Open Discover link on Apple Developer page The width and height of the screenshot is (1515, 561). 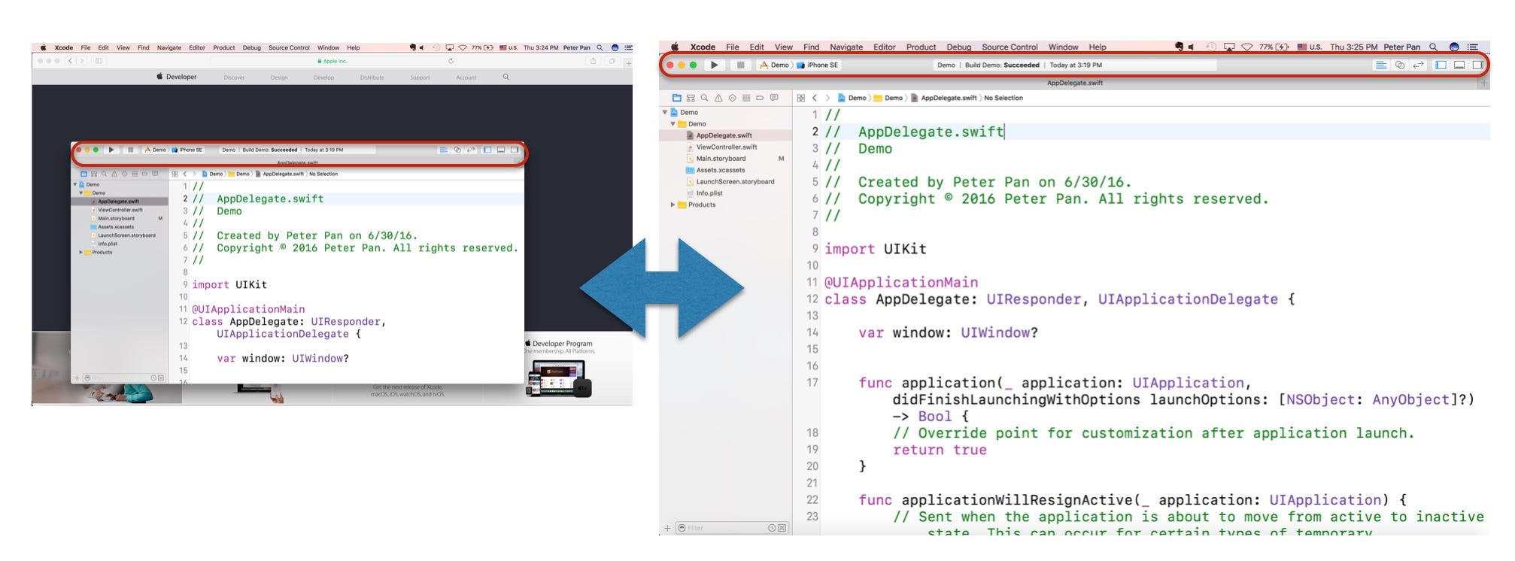coord(234,77)
